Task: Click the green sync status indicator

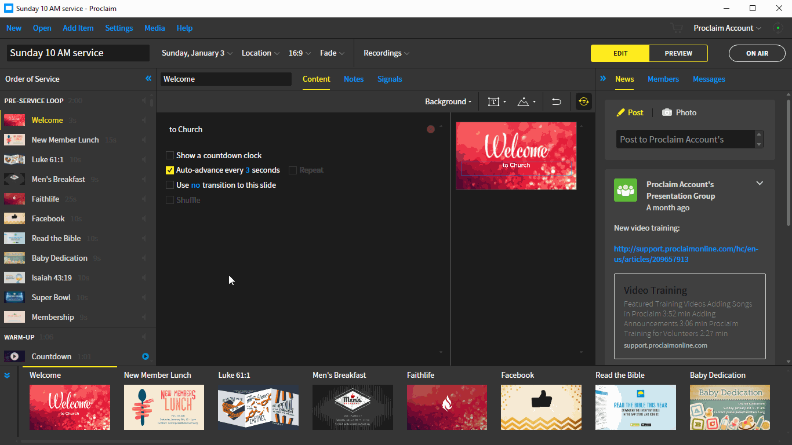Action: coord(778,28)
